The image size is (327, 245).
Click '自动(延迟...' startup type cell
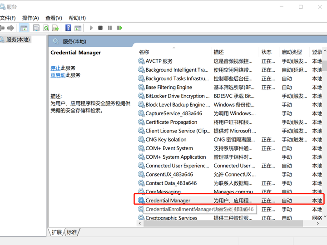click(294, 70)
